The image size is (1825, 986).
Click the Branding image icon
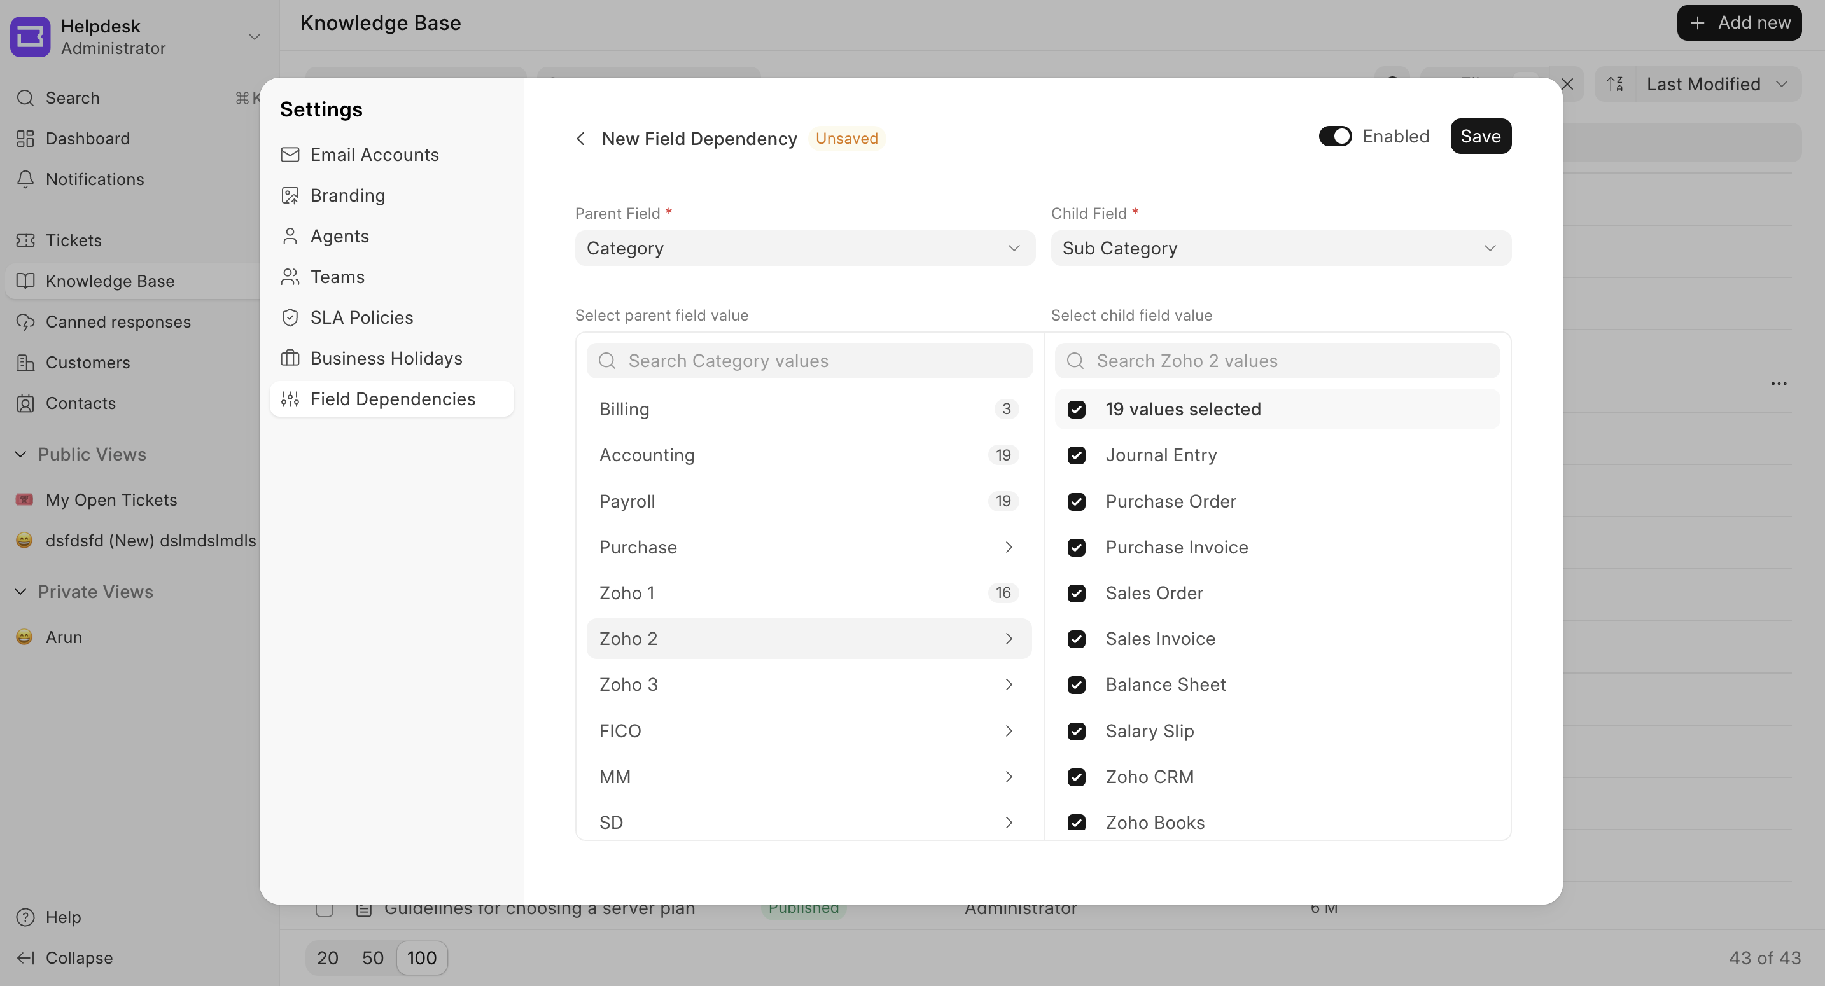tap(290, 195)
